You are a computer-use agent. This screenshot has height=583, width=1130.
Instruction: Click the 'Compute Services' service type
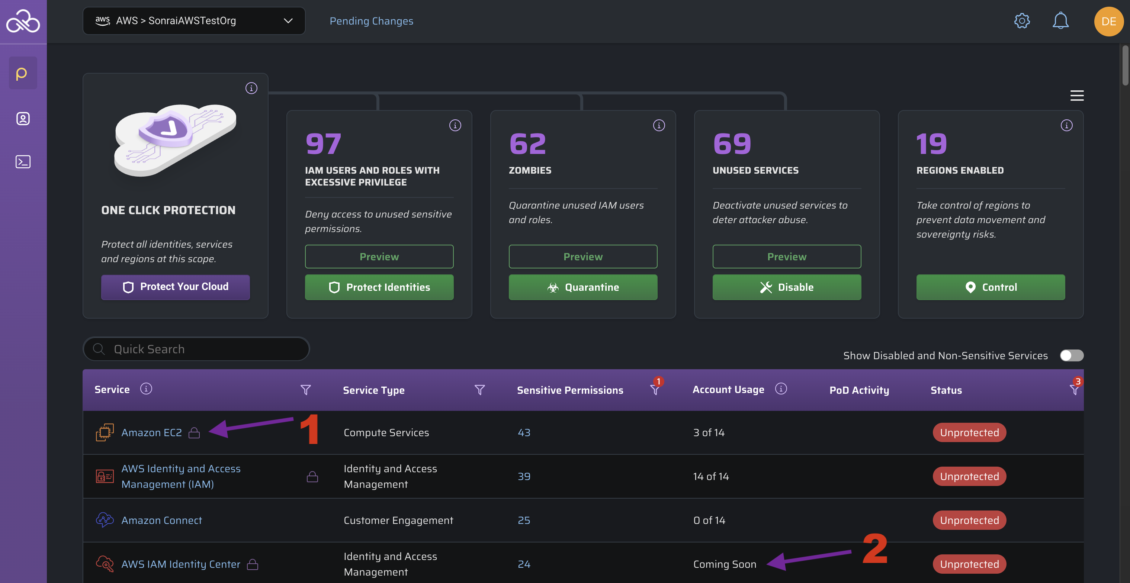386,433
